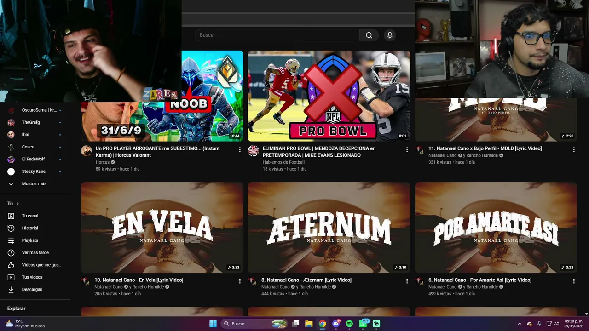Open the clock and date in system tray
The image size is (589, 331).
pyautogui.click(x=574, y=324)
